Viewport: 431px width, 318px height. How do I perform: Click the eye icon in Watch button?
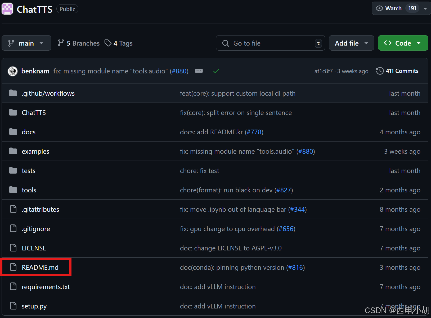point(379,8)
